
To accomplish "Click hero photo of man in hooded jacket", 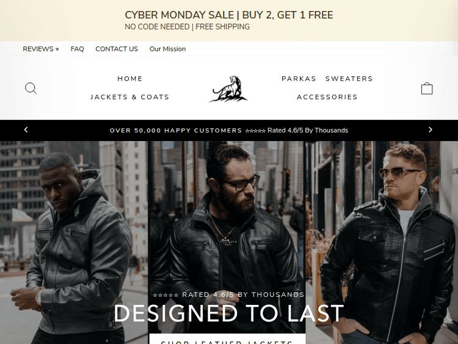I will click(x=74, y=243).
